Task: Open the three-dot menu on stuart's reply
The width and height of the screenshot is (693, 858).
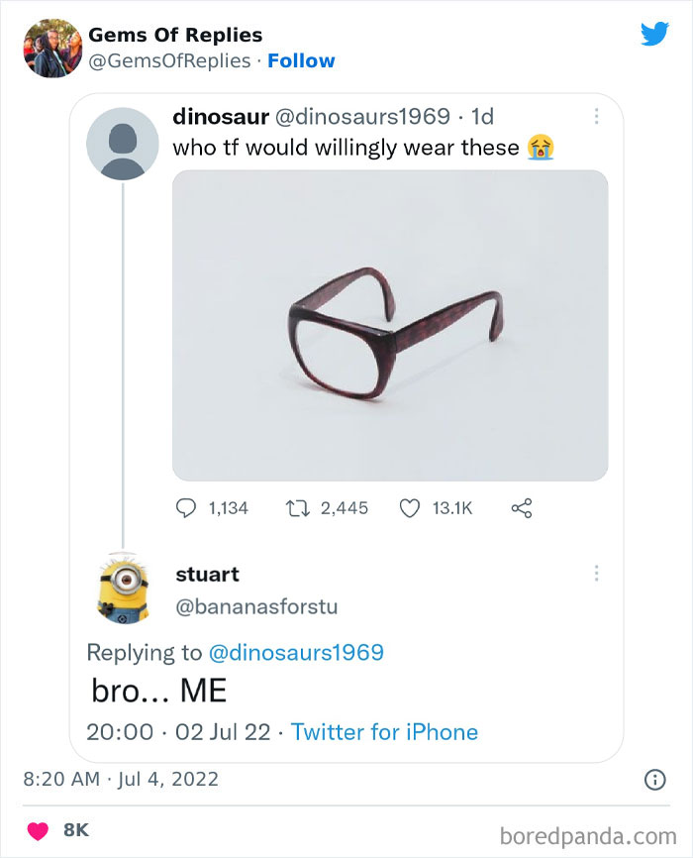Action: [598, 574]
